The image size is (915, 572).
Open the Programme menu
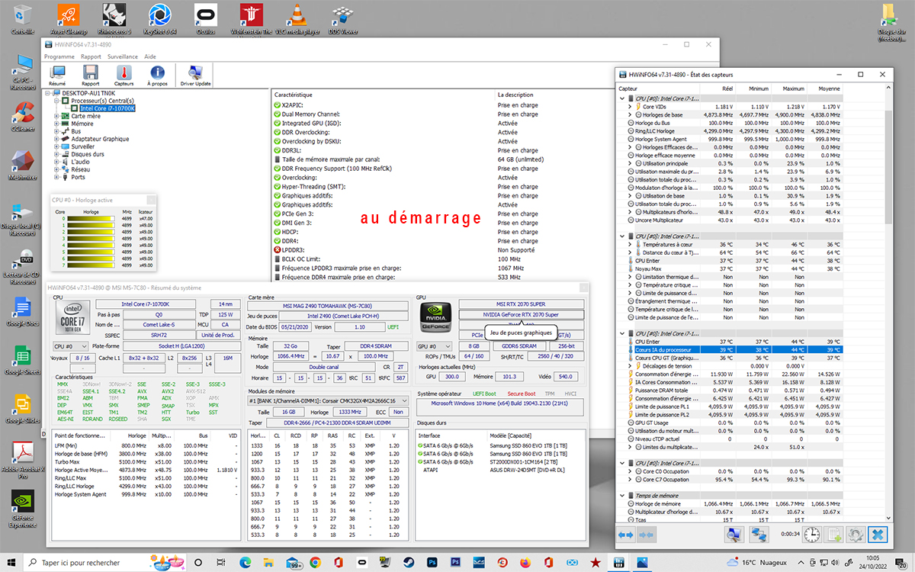tap(59, 56)
